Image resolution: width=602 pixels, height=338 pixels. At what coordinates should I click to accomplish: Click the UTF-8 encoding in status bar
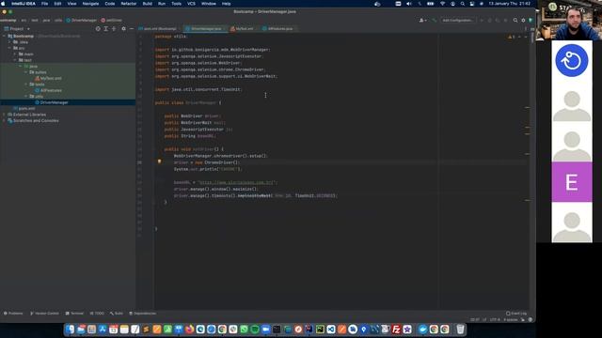pos(495,319)
